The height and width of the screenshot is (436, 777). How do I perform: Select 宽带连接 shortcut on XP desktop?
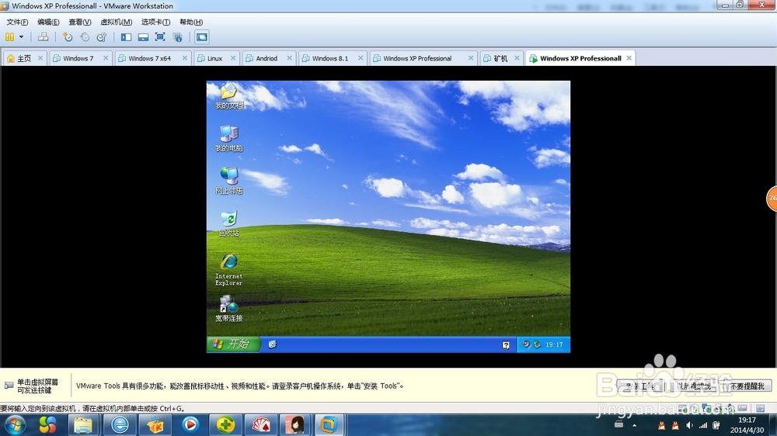coord(229,309)
